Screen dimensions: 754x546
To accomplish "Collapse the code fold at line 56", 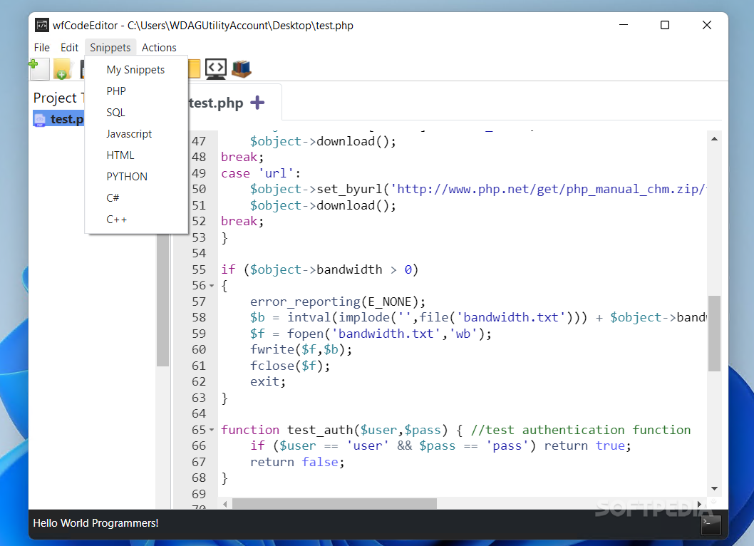I will click(212, 286).
